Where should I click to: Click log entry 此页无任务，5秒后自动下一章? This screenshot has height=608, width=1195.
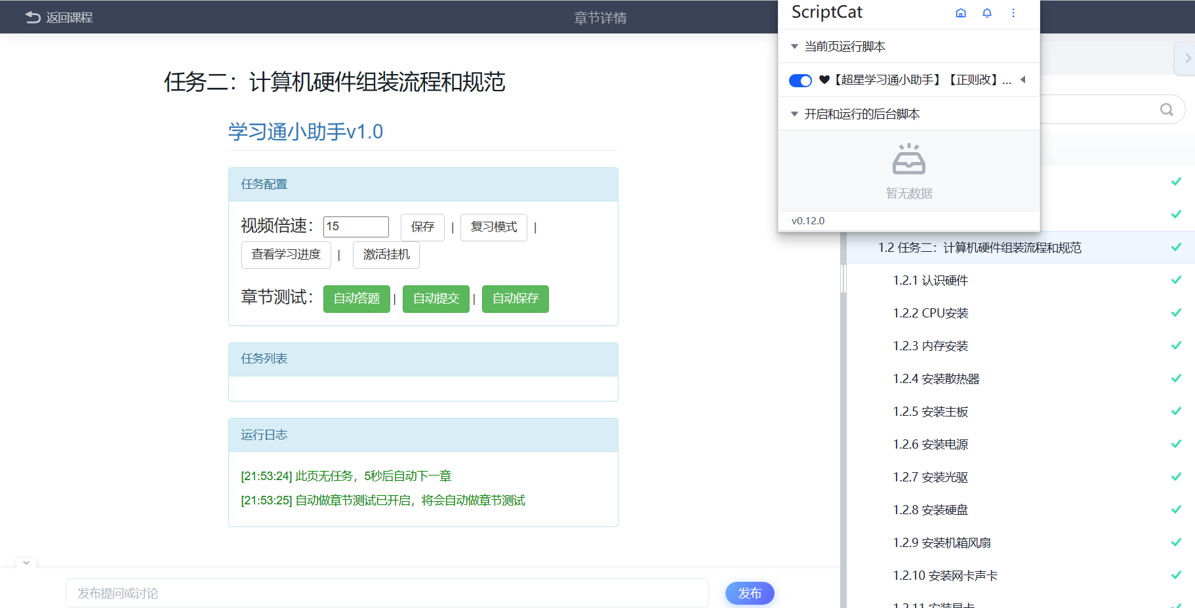coord(346,476)
